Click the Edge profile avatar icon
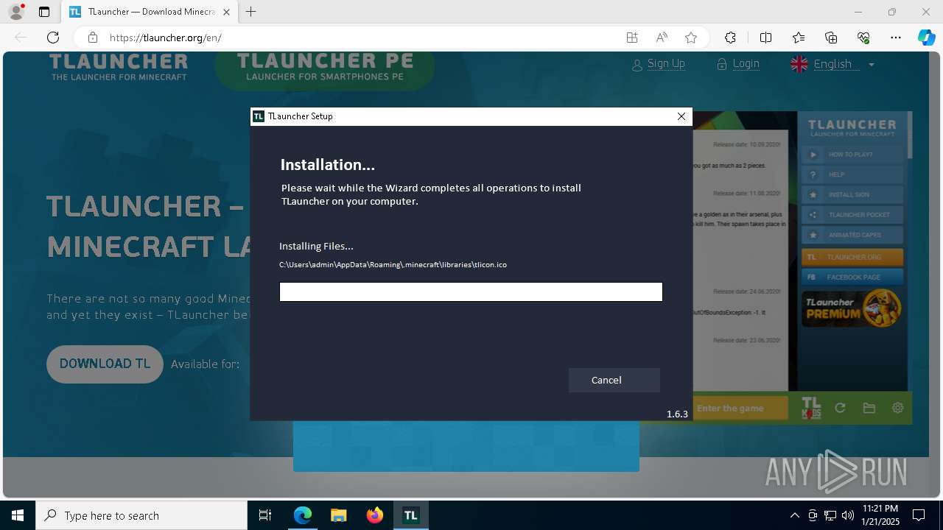Image resolution: width=943 pixels, height=530 pixels. coord(16,12)
